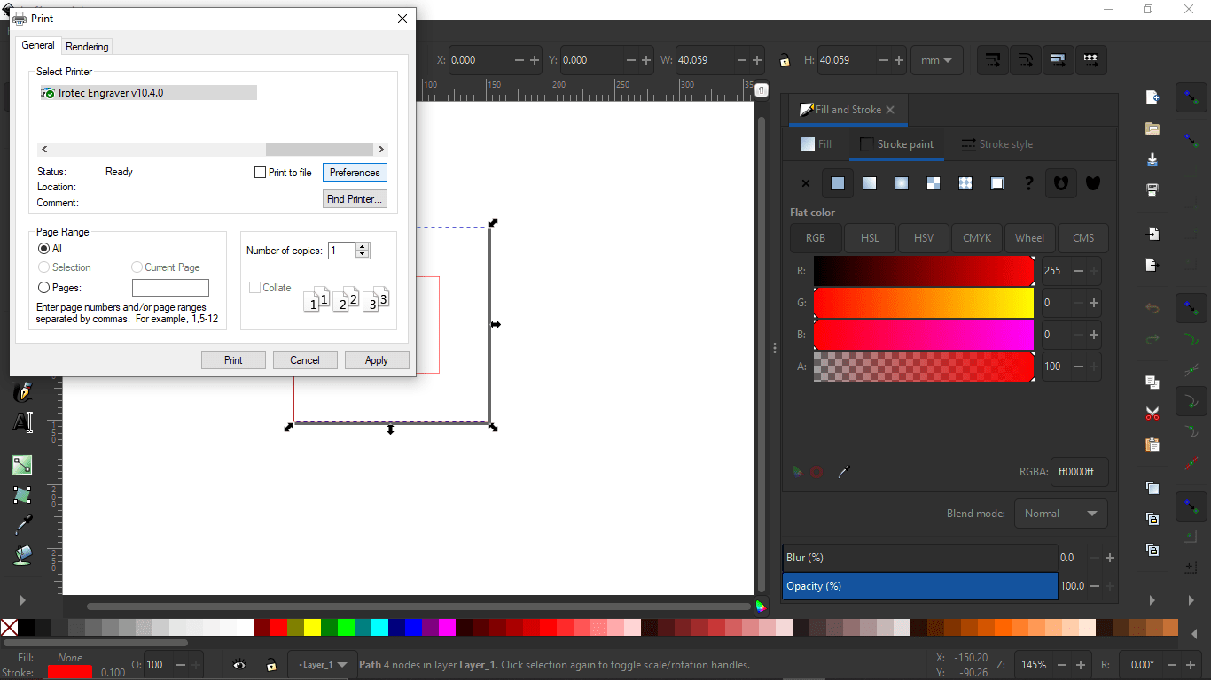1211x680 pixels.
Task: Select the Calligraphy tool in left toolbar
Action: pyautogui.click(x=23, y=391)
